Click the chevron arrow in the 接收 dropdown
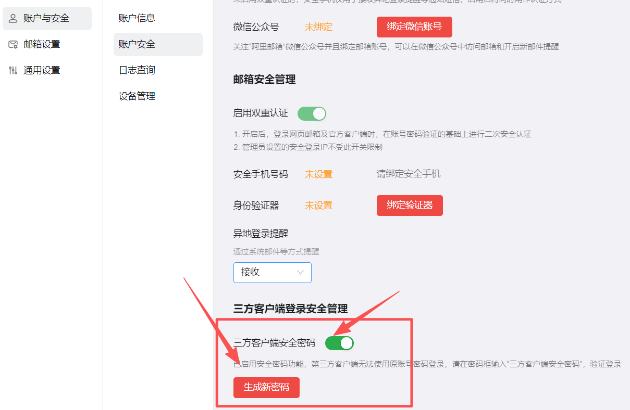The image size is (630, 410). coord(300,272)
